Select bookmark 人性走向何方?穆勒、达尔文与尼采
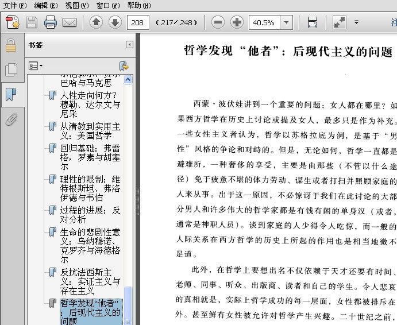 tap(90, 105)
